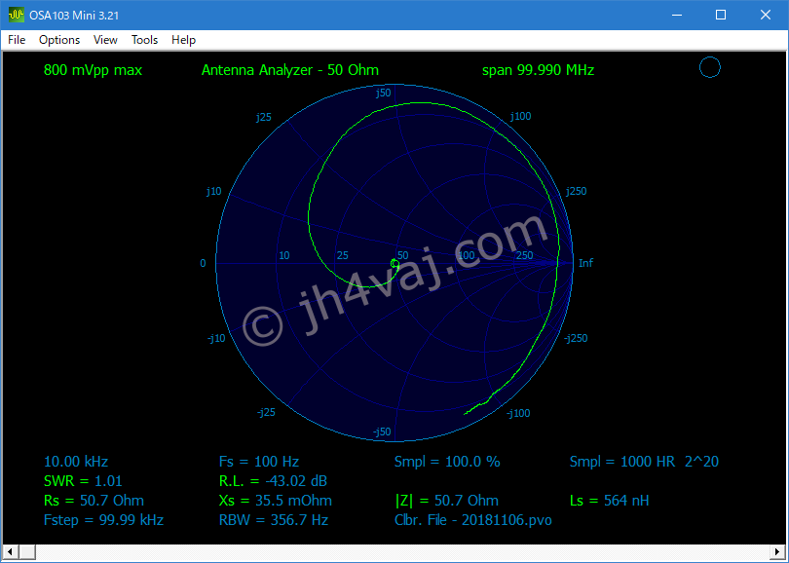Open the Help menu
Screen dimensions: 789x563
(183, 40)
